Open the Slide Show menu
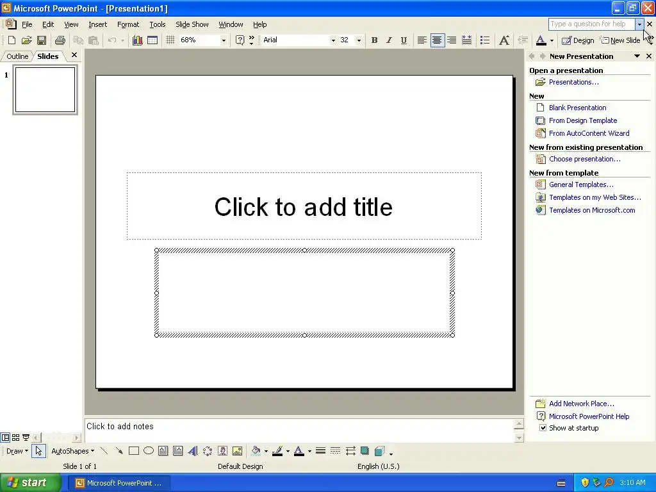656x492 pixels. click(x=192, y=25)
